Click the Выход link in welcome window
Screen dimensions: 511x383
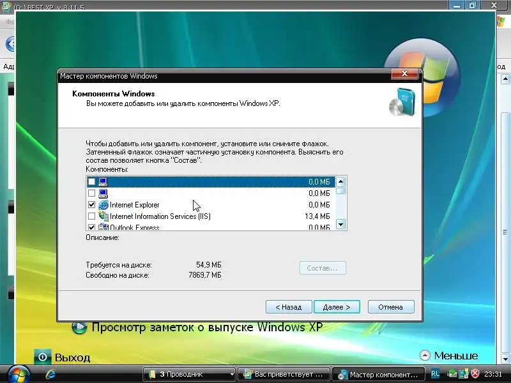point(72,357)
